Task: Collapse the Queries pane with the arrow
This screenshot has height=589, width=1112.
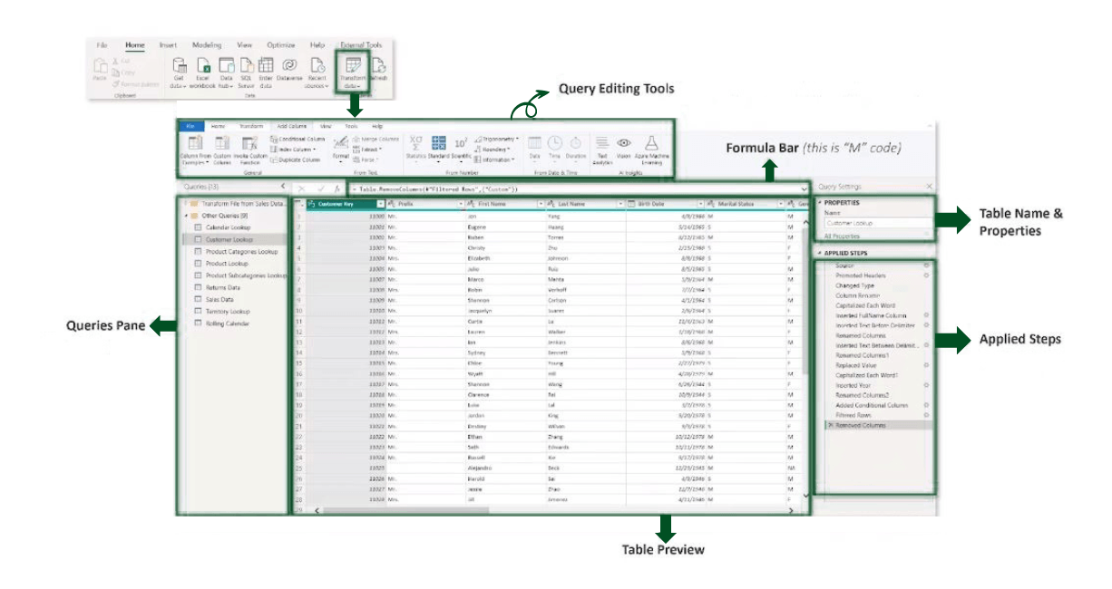Action: [282, 186]
